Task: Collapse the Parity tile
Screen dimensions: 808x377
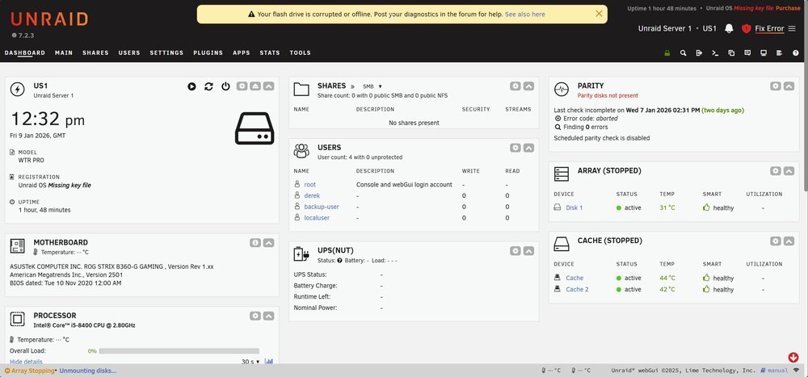Action: click(789, 86)
